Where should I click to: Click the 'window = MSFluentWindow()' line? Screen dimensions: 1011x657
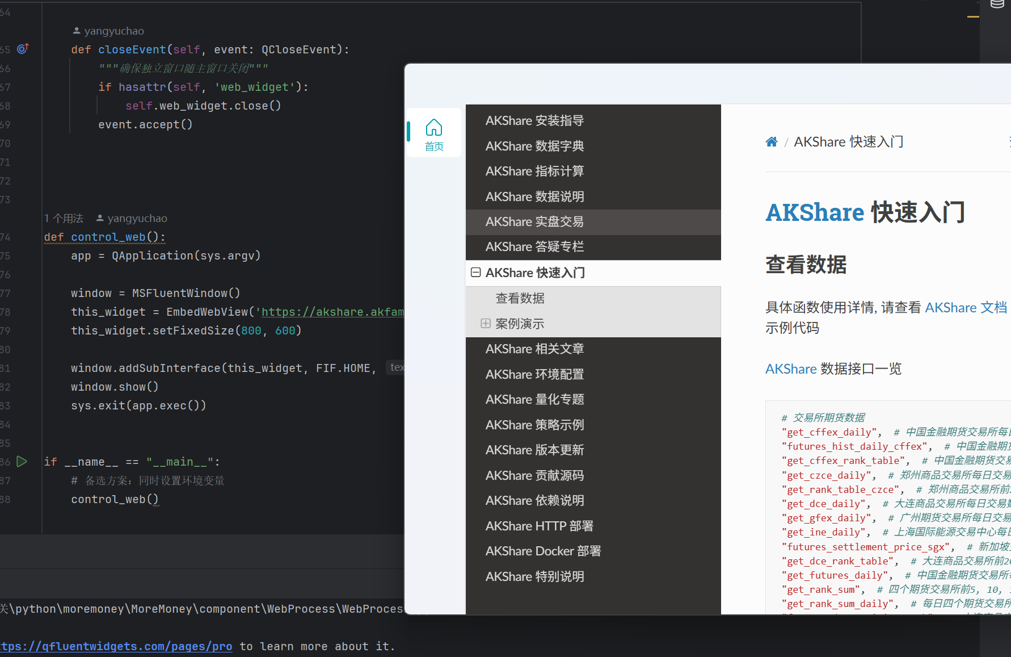click(x=155, y=293)
